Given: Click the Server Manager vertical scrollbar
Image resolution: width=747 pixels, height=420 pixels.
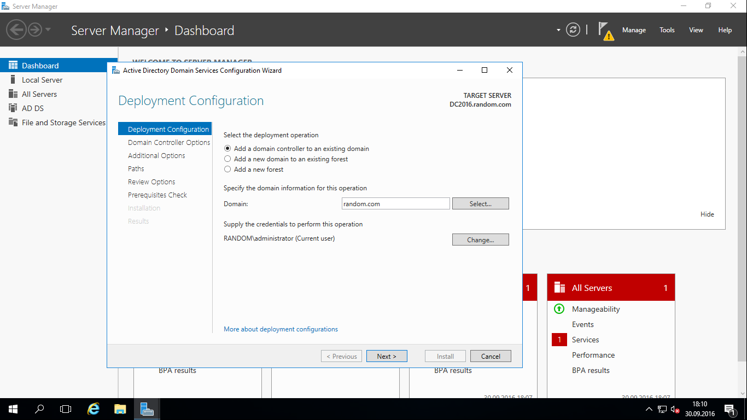Looking at the screenshot, I should click(x=743, y=208).
